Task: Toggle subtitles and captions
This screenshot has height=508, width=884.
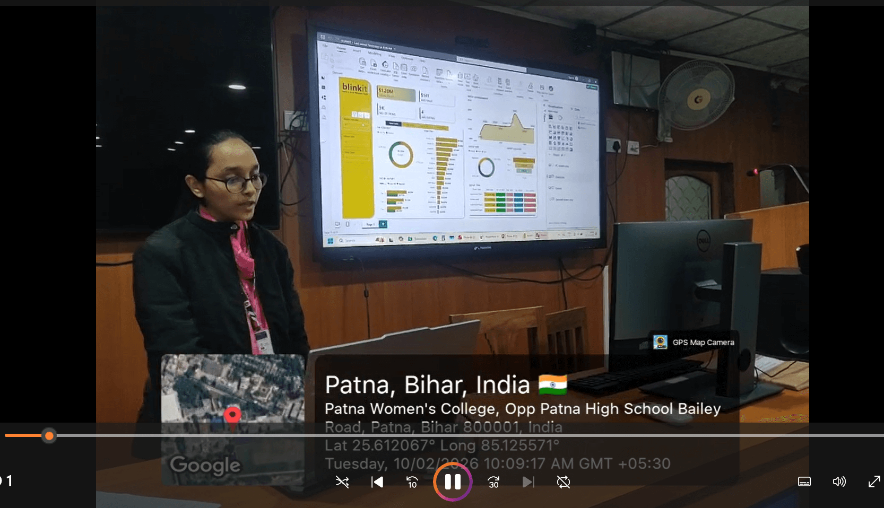Action: tap(804, 481)
